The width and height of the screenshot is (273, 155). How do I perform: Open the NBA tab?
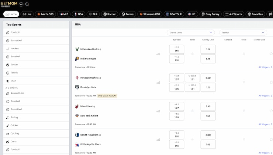coord(79,14)
